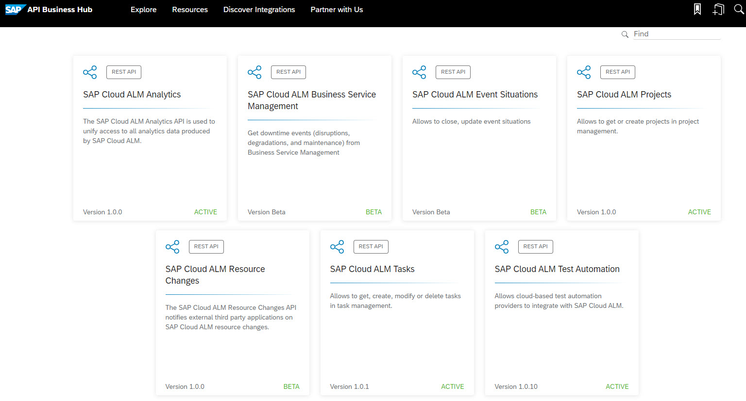Click share icon on Event Situations card
The width and height of the screenshot is (746, 401).
coord(419,72)
